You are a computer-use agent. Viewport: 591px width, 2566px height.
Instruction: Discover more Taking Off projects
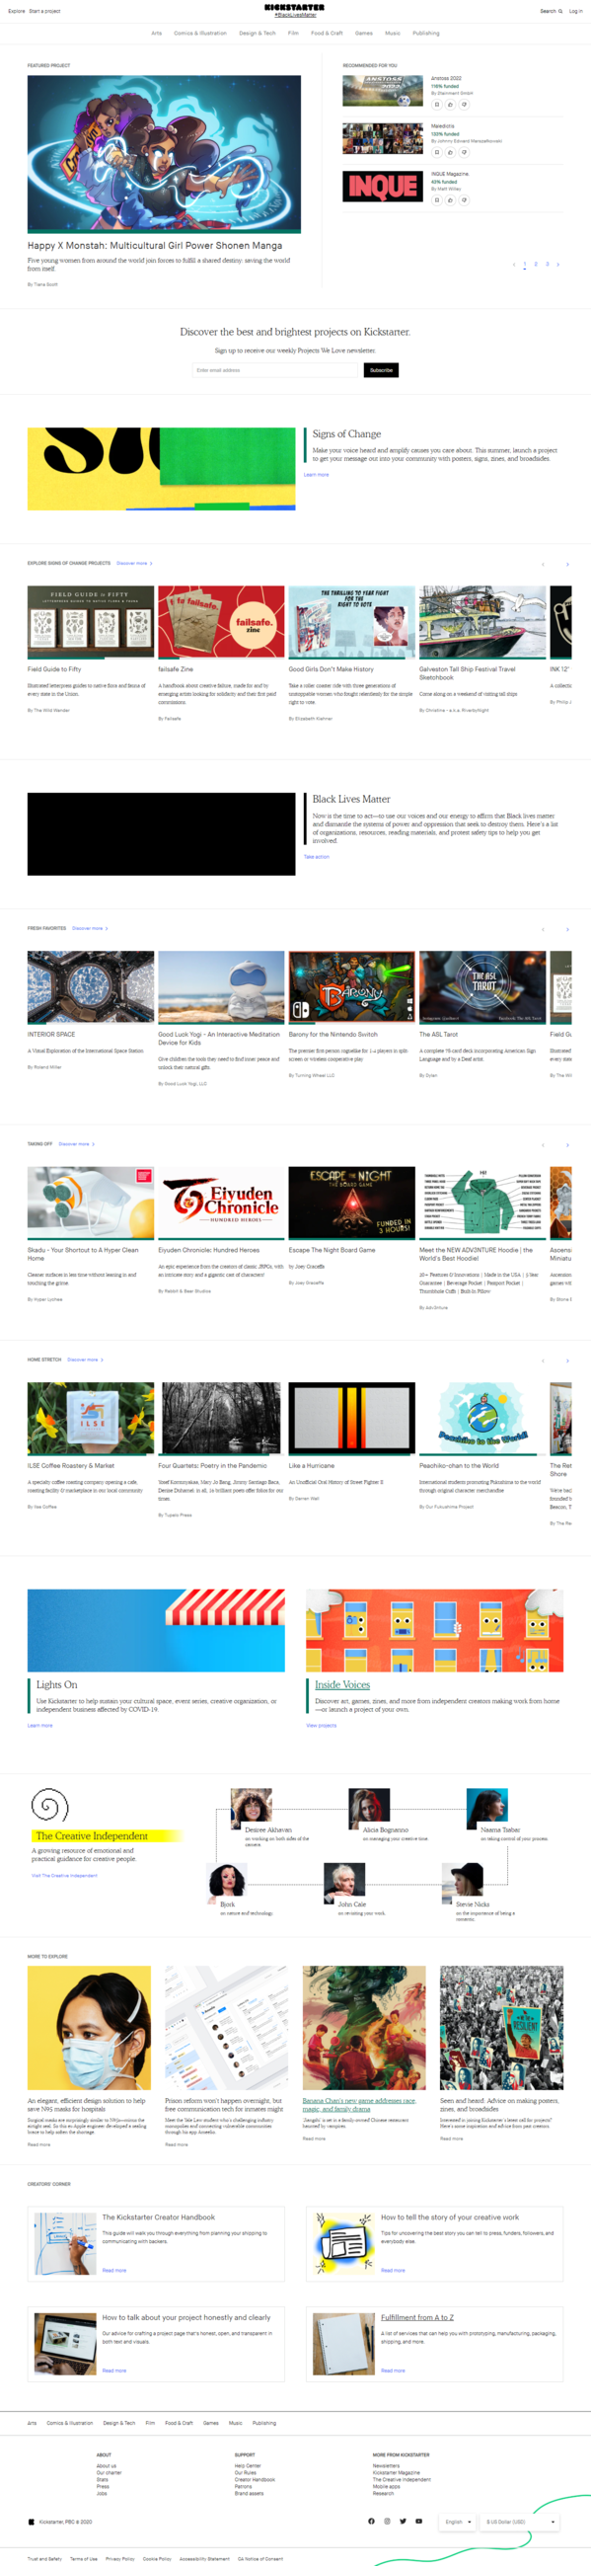tap(77, 1144)
